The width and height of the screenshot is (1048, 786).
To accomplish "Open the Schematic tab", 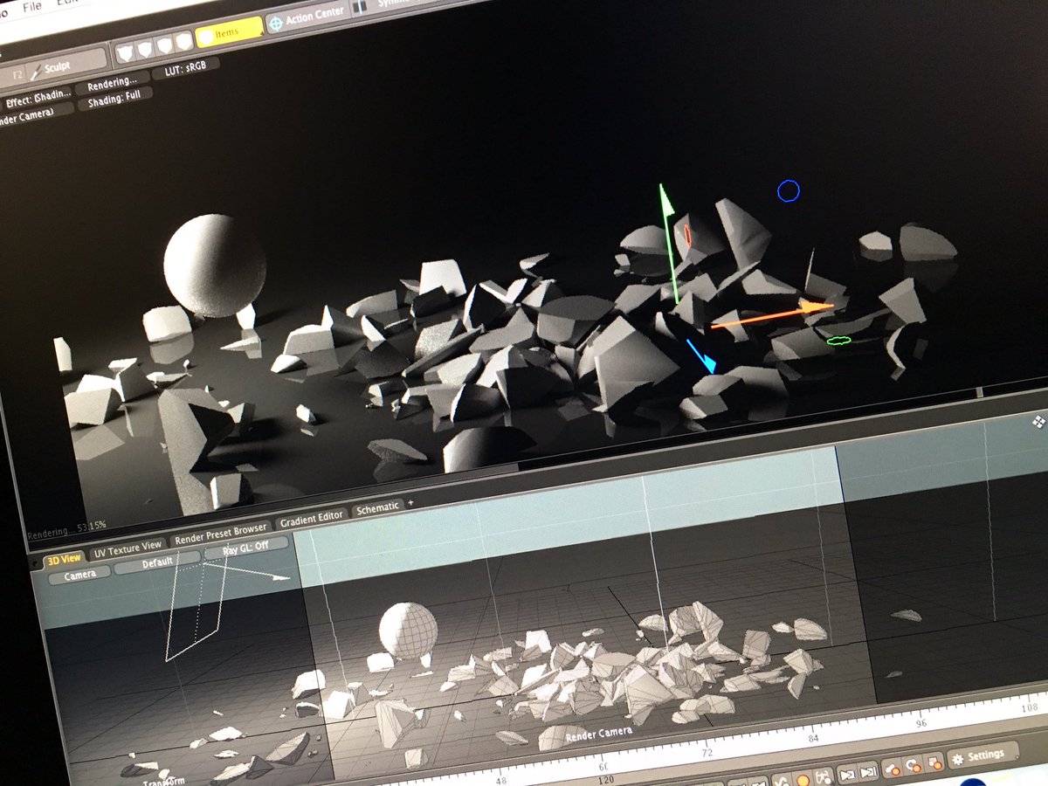I will coord(377,508).
